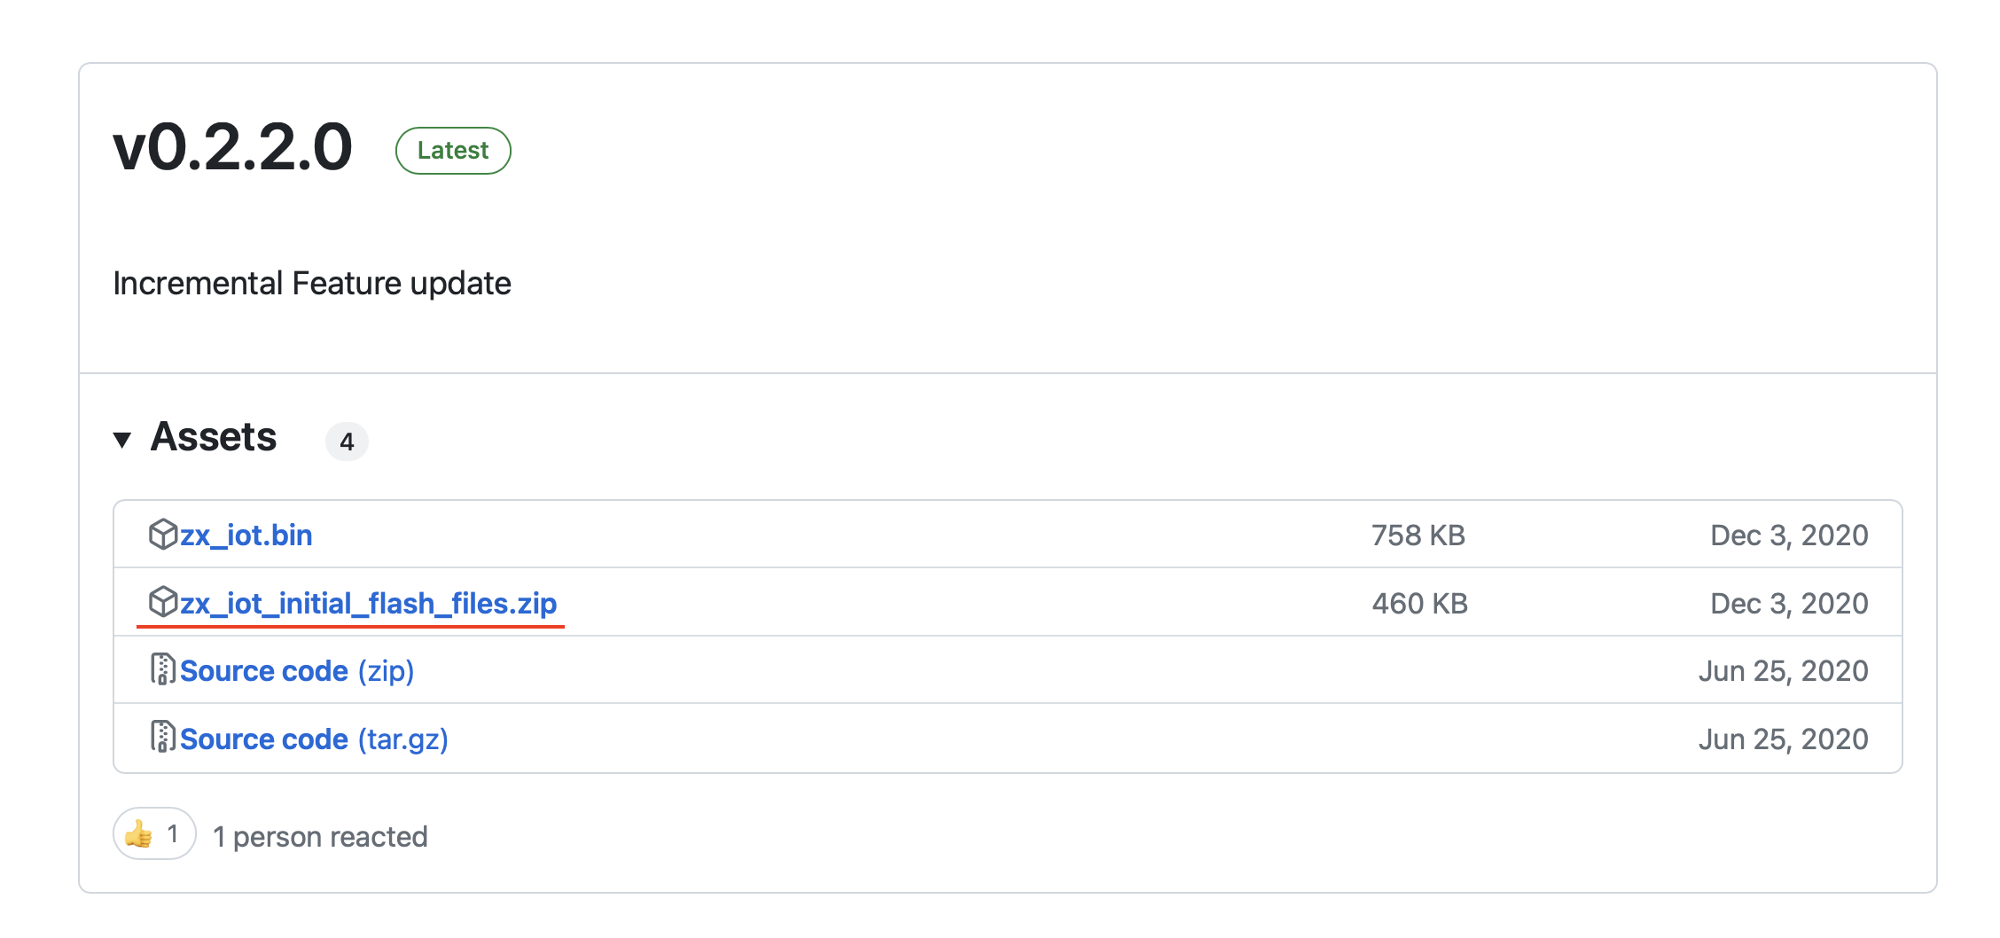Click the Assets heading
The width and height of the screenshot is (2000, 938).
click(x=214, y=437)
